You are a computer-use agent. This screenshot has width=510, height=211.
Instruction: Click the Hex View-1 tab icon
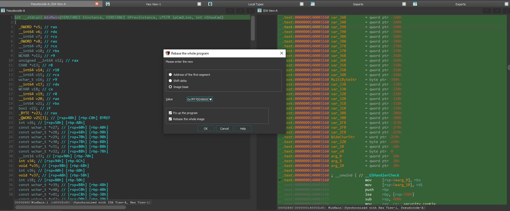[108, 4]
